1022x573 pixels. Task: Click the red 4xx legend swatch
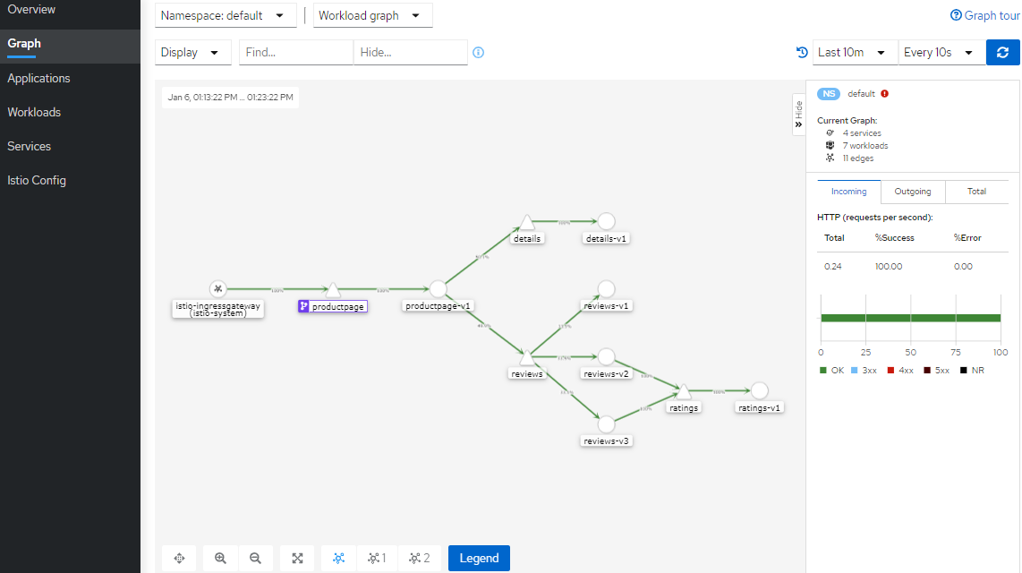(x=891, y=371)
